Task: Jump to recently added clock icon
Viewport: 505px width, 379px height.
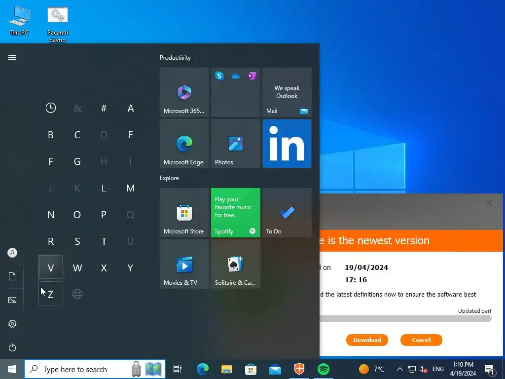Action: coord(51,108)
